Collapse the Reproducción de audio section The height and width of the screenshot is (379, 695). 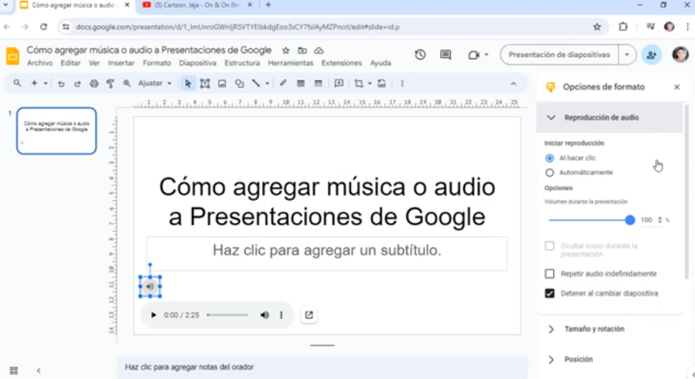tap(609, 117)
